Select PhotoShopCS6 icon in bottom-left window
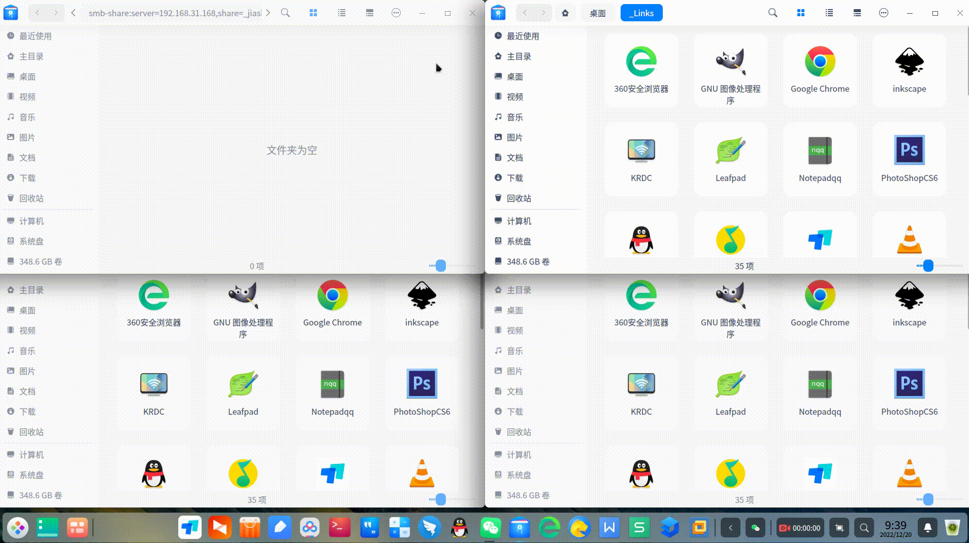The width and height of the screenshot is (969, 543). click(x=422, y=384)
